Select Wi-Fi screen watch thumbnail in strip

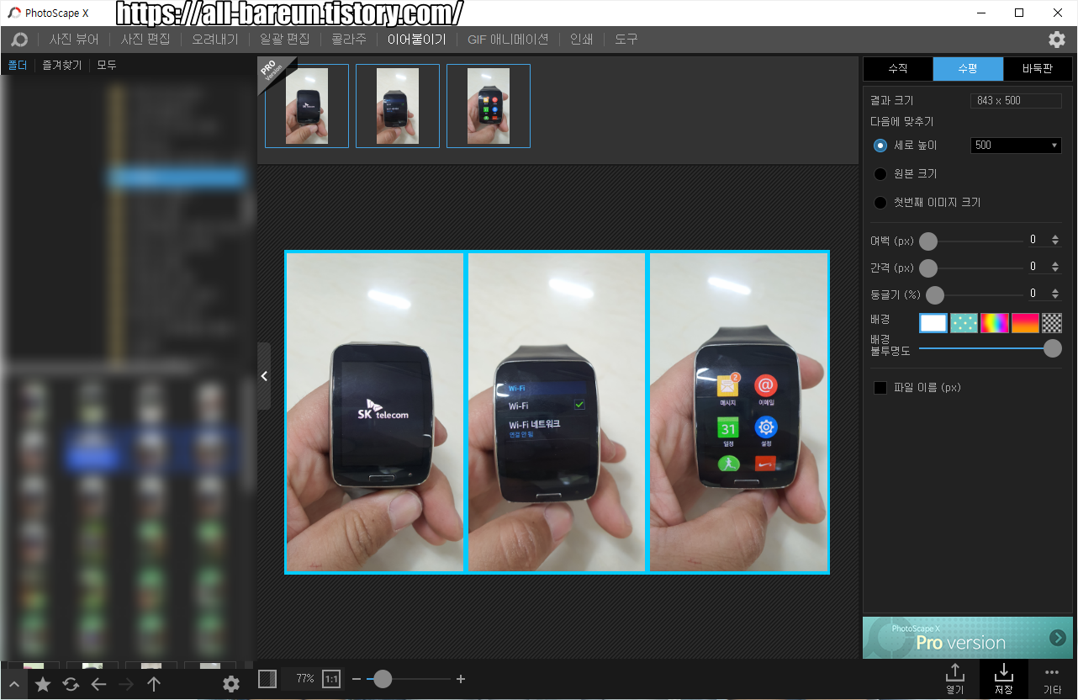pos(398,106)
